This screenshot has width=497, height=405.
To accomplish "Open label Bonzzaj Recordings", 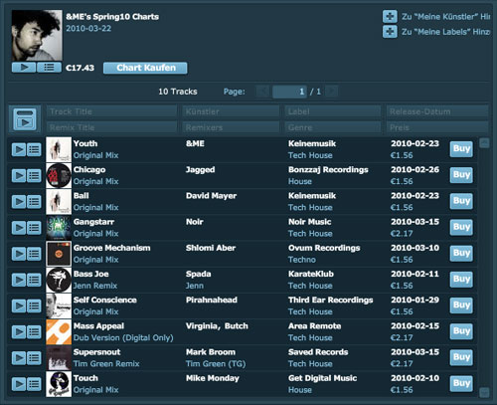I will [x=328, y=170].
